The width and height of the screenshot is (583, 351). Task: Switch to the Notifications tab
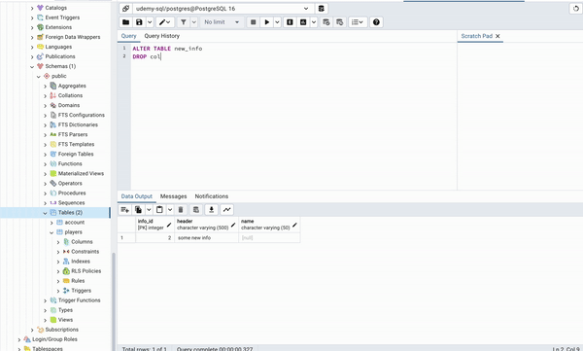tap(212, 196)
